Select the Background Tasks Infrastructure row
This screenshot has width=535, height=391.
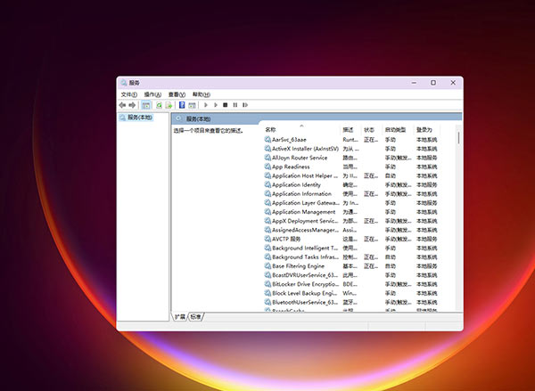(x=351, y=257)
